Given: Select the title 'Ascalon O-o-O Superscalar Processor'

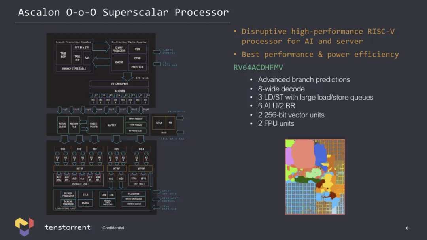Looking at the screenshot, I should [123, 12].
